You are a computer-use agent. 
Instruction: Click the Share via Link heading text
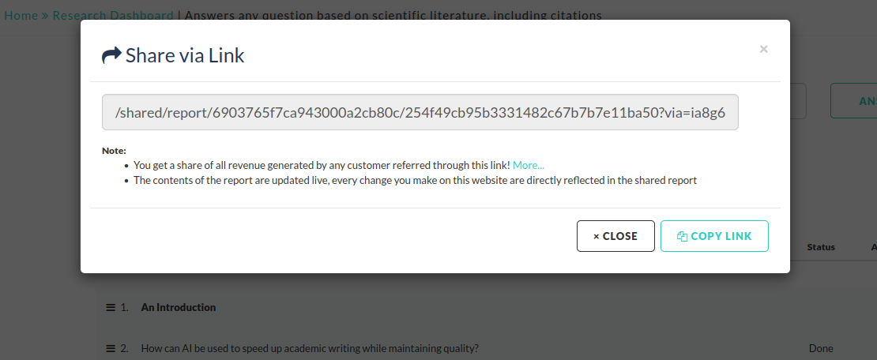(x=185, y=55)
